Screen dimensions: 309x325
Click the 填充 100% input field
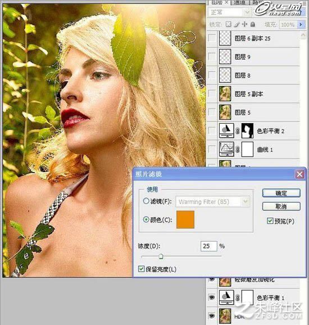288,24
